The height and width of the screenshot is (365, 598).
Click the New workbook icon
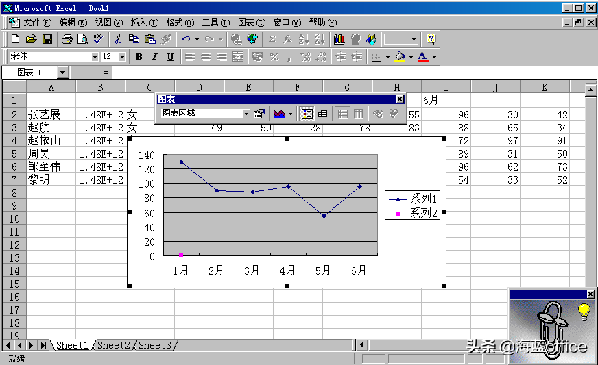pos(16,39)
